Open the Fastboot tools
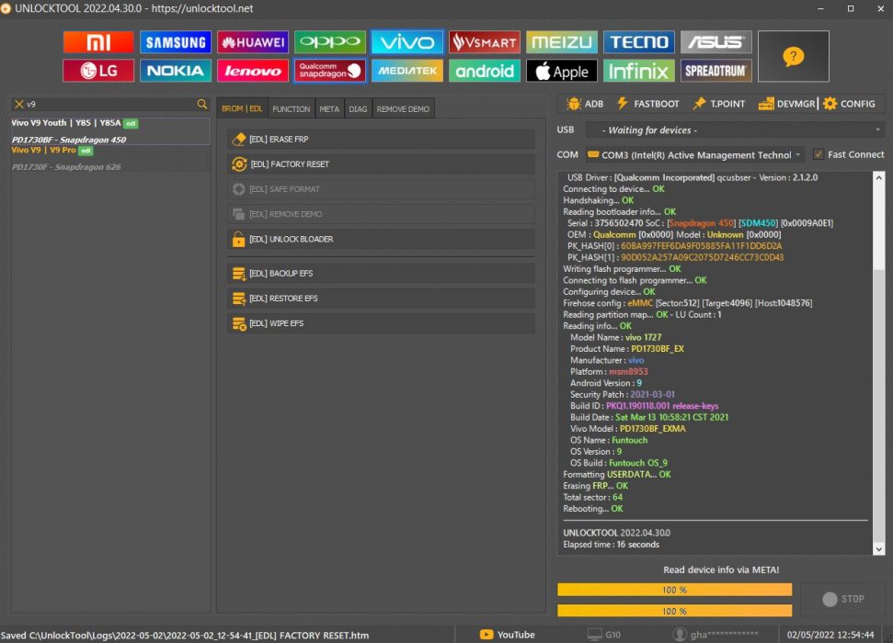This screenshot has height=643, width=893. pyautogui.click(x=648, y=104)
